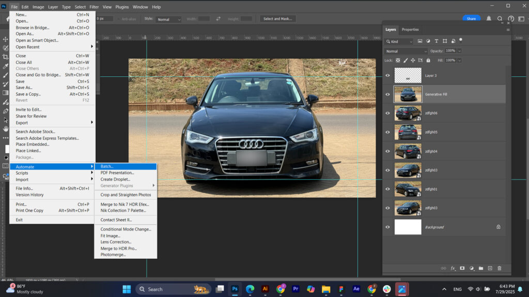Hide the zdfgh04 layer

pyautogui.click(x=387, y=151)
